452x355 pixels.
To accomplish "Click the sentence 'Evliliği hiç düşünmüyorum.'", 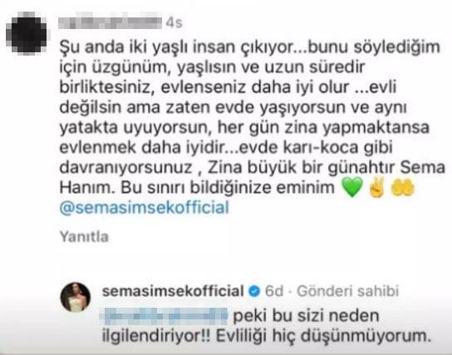I will [x=323, y=336].
